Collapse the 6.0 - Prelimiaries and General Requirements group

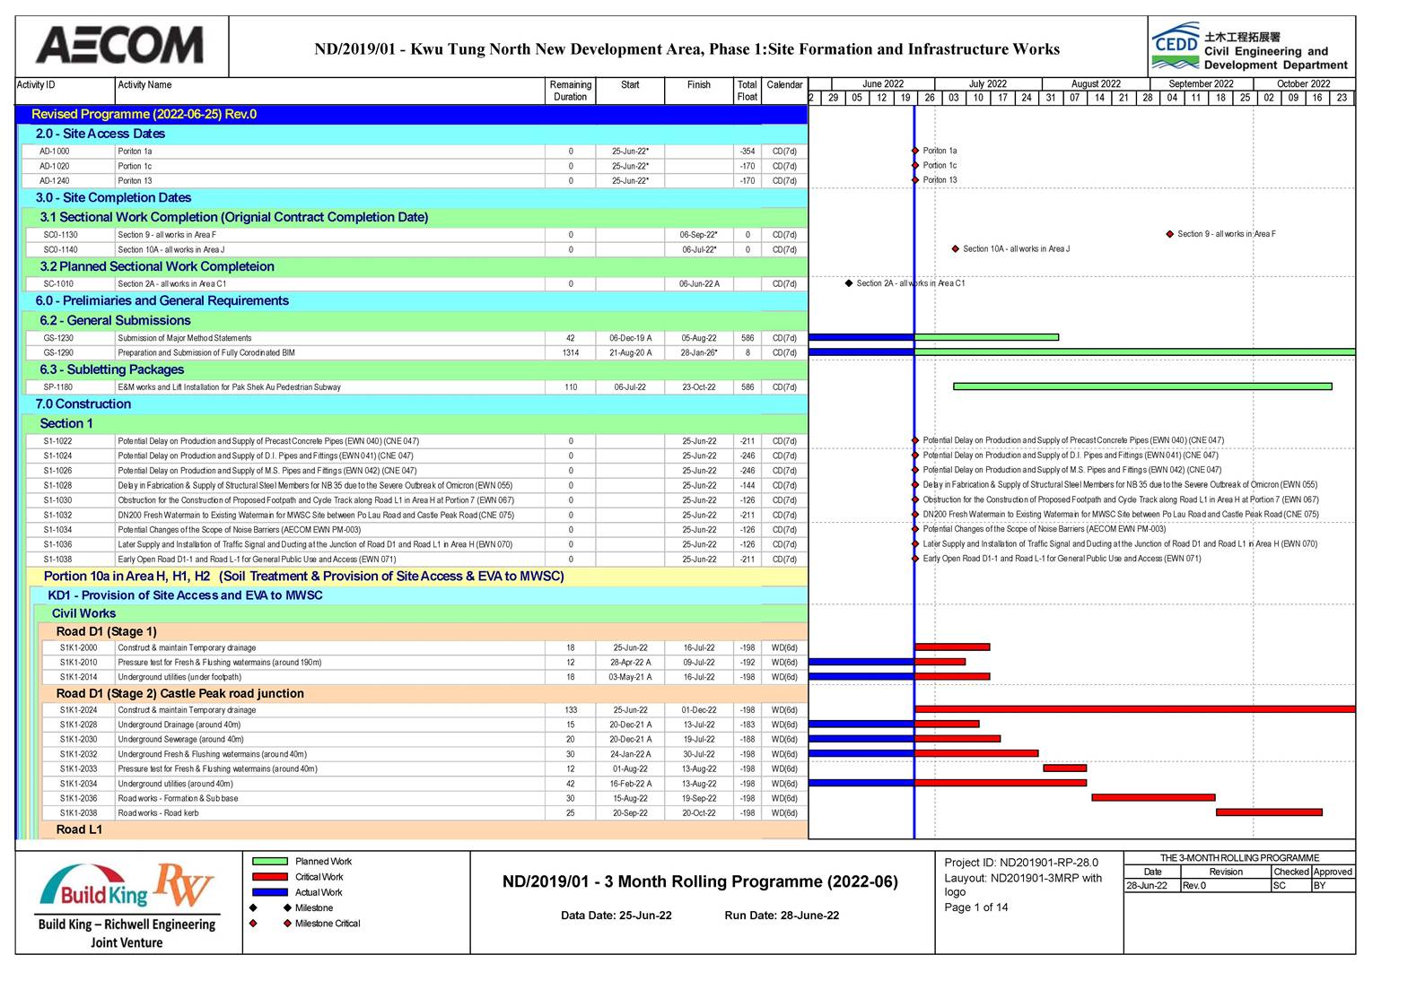414,301
